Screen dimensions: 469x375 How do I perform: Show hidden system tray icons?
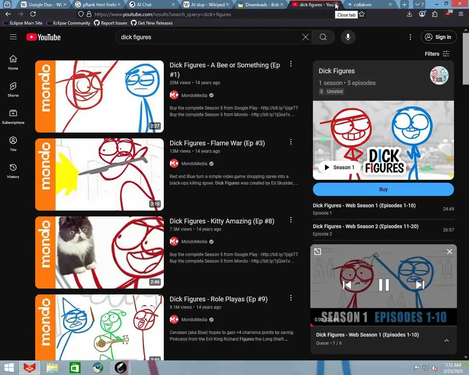click(408, 368)
